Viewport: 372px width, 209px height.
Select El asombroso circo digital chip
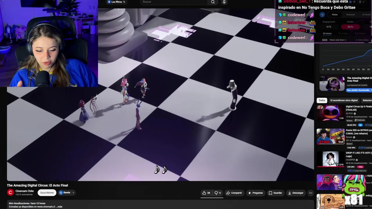pos(344,100)
